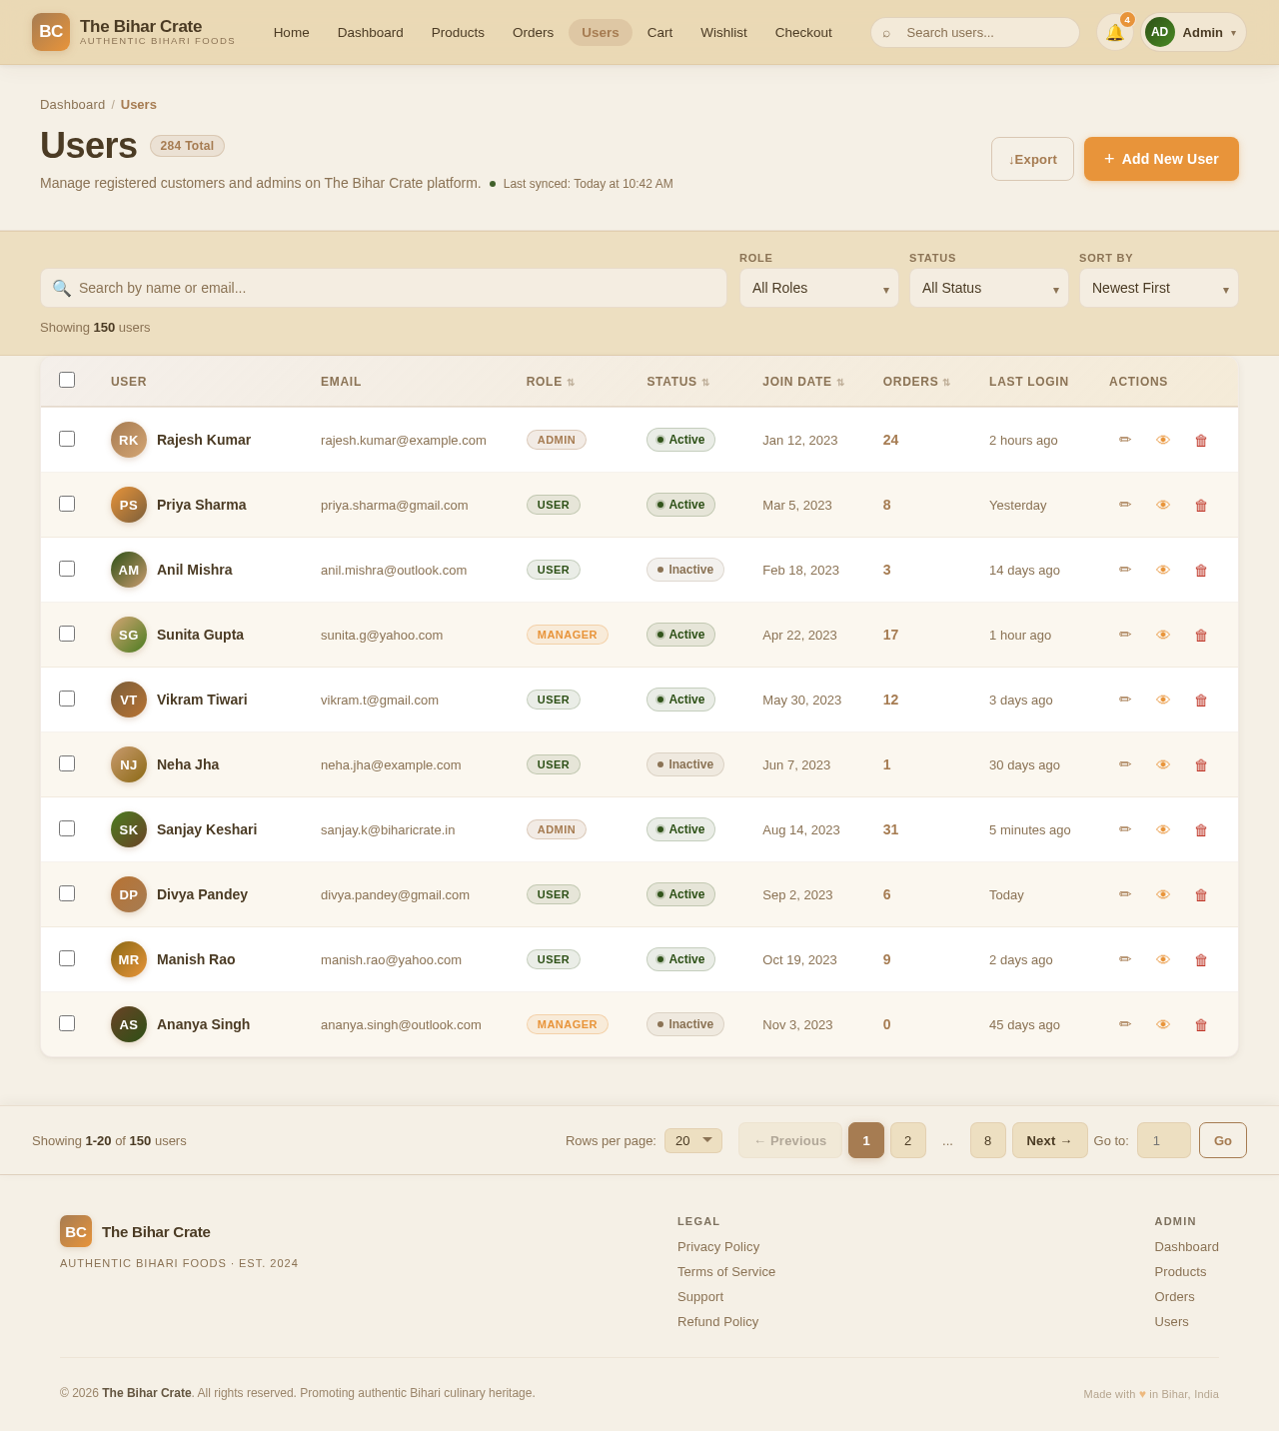Sort table by Orders column
The height and width of the screenshot is (1431, 1279).
click(x=916, y=382)
